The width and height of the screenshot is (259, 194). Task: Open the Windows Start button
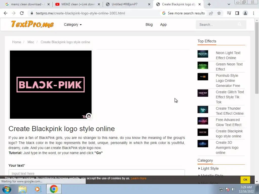(x=7, y=189)
